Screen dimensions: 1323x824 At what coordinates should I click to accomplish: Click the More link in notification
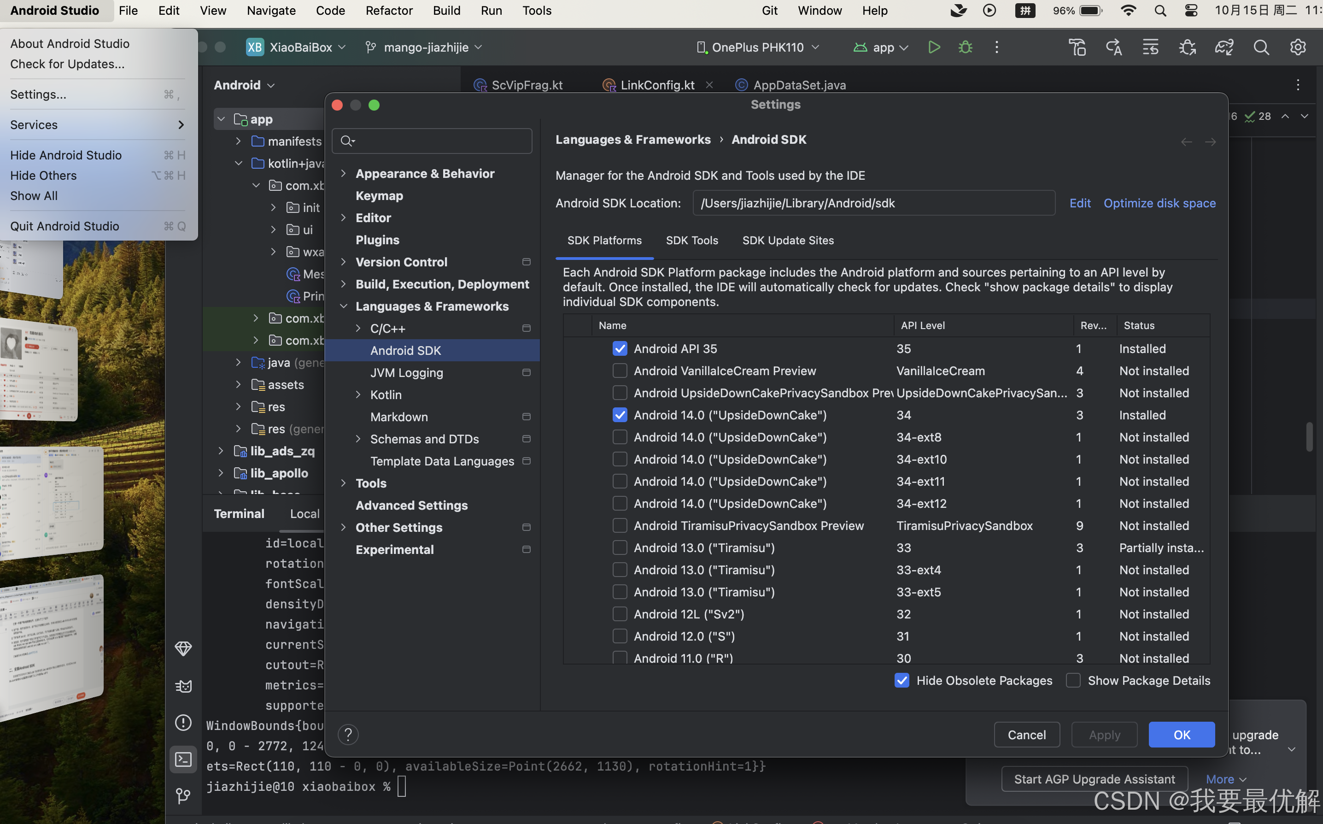point(1225,779)
